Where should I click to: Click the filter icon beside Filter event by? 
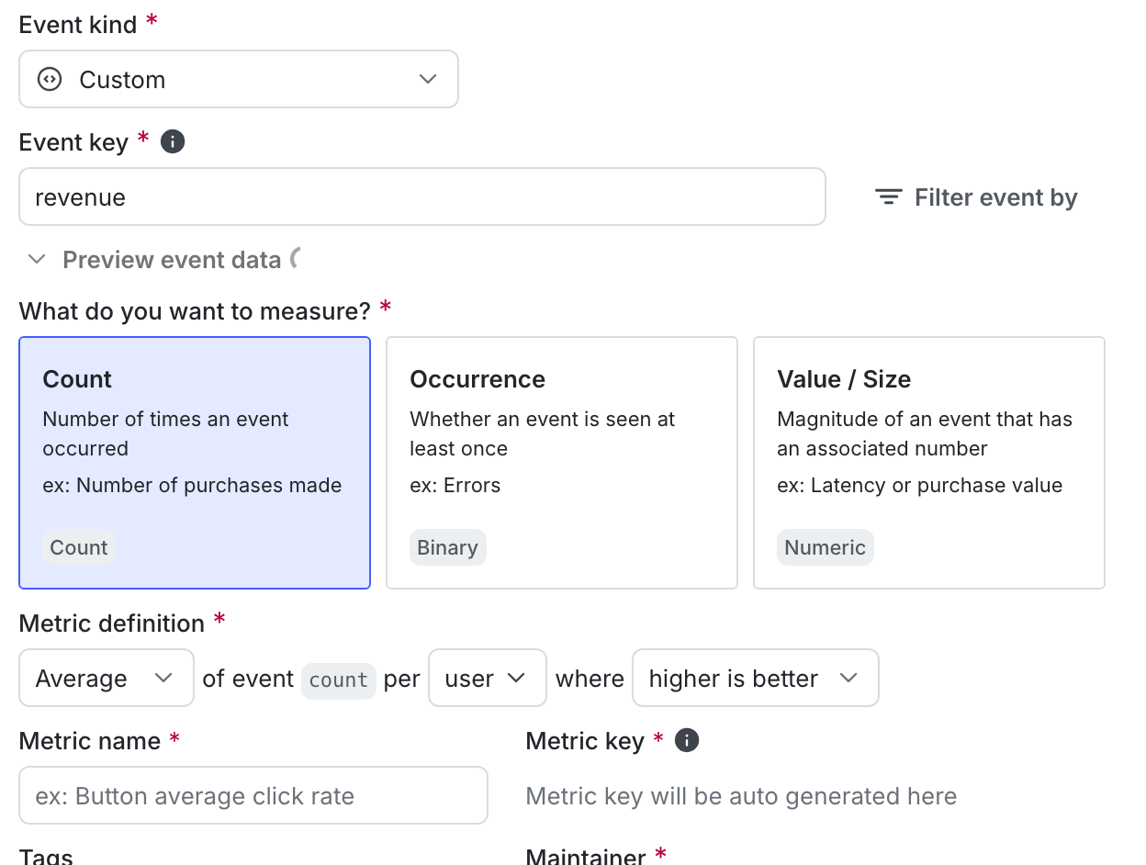point(887,197)
